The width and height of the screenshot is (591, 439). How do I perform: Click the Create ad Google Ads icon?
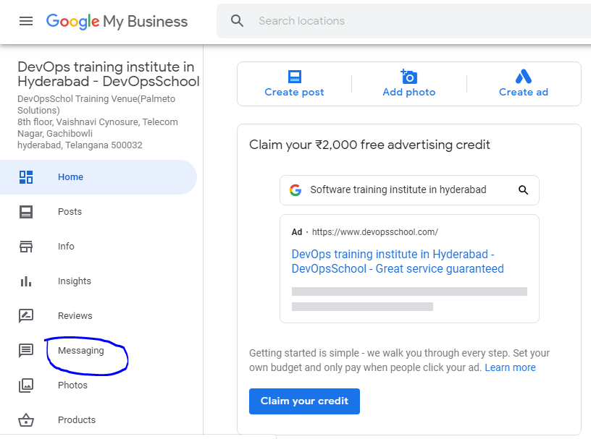(523, 77)
